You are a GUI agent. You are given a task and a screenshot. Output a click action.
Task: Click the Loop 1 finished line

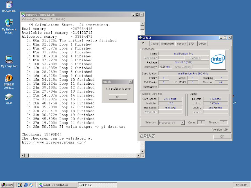[59, 45]
